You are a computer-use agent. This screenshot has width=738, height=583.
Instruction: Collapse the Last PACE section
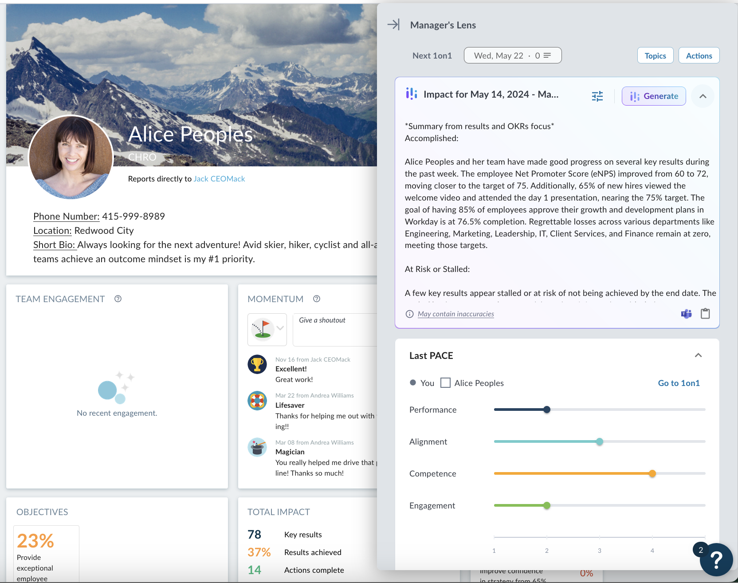click(x=698, y=355)
